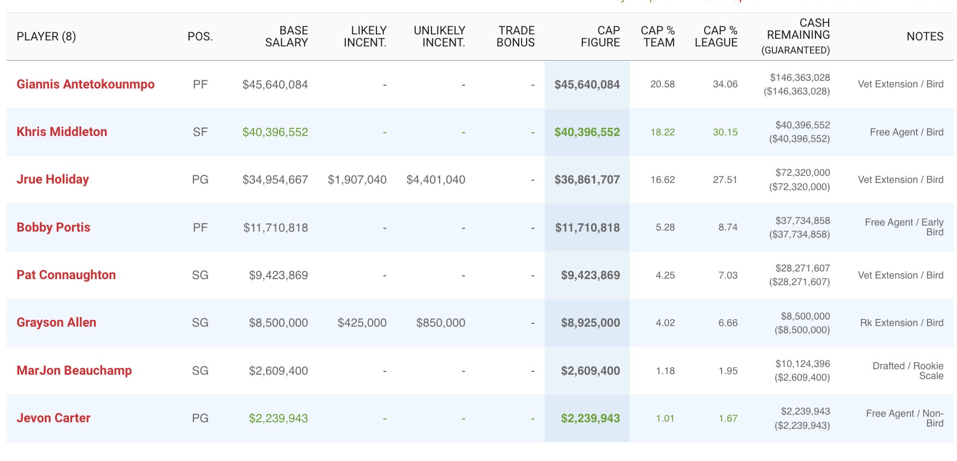Open Giannis Antetokounmpo's player page
Image resolution: width=957 pixels, height=461 pixels.
pyautogui.click(x=85, y=84)
